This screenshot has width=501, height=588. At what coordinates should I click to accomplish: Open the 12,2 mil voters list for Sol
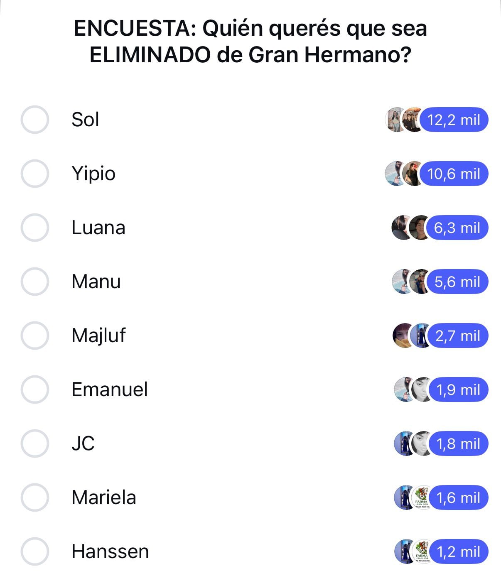453,120
